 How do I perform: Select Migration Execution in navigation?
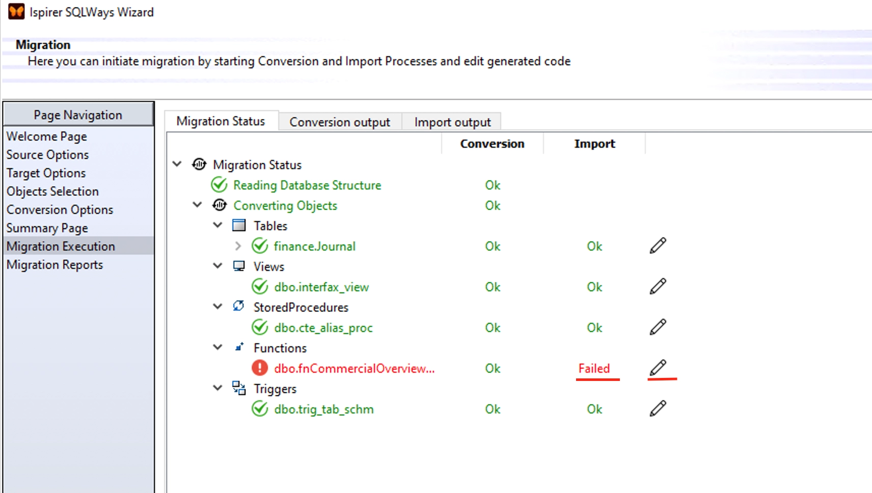tap(78, 246)
